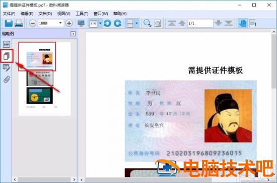This screenshot has height=183, width=277.
Task: Show the outline/bookmarks sidebar panel
Action: 7,44
